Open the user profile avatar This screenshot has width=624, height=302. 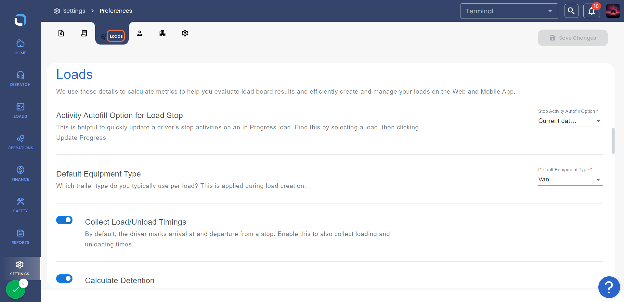pos(613,11)
